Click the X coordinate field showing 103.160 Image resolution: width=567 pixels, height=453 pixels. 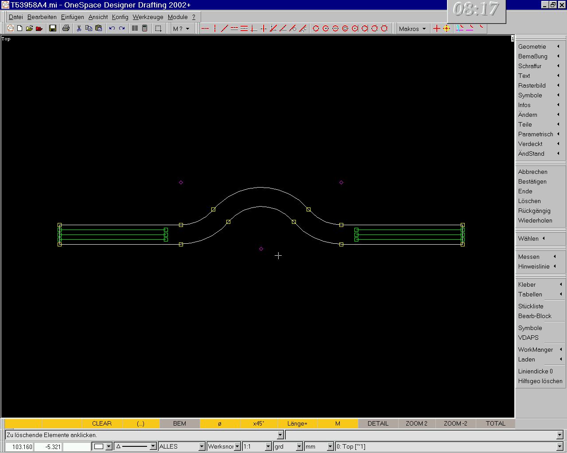click(20, 447)
